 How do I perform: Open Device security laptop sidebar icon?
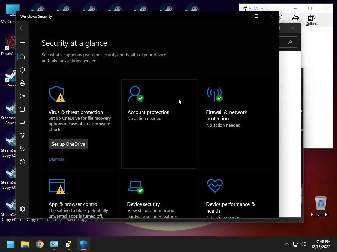22,123
